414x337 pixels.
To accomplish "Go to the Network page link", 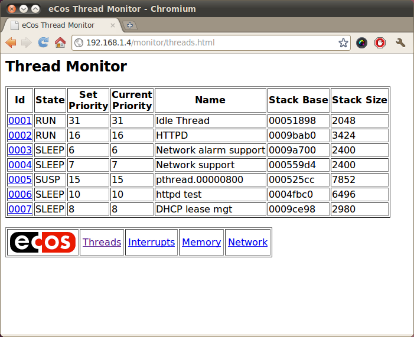I will [x=248, y=242].
